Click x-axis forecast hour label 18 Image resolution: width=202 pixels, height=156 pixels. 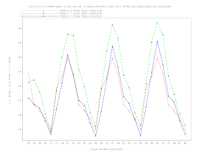click(x=62, y=143)
